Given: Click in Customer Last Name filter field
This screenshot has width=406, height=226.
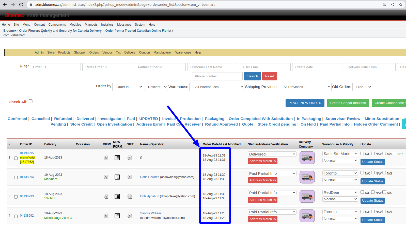Looking at the screenshot, I should (213, 67).
